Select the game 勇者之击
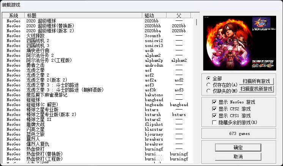This screenshot has height=166, width=283. point(97,65)
